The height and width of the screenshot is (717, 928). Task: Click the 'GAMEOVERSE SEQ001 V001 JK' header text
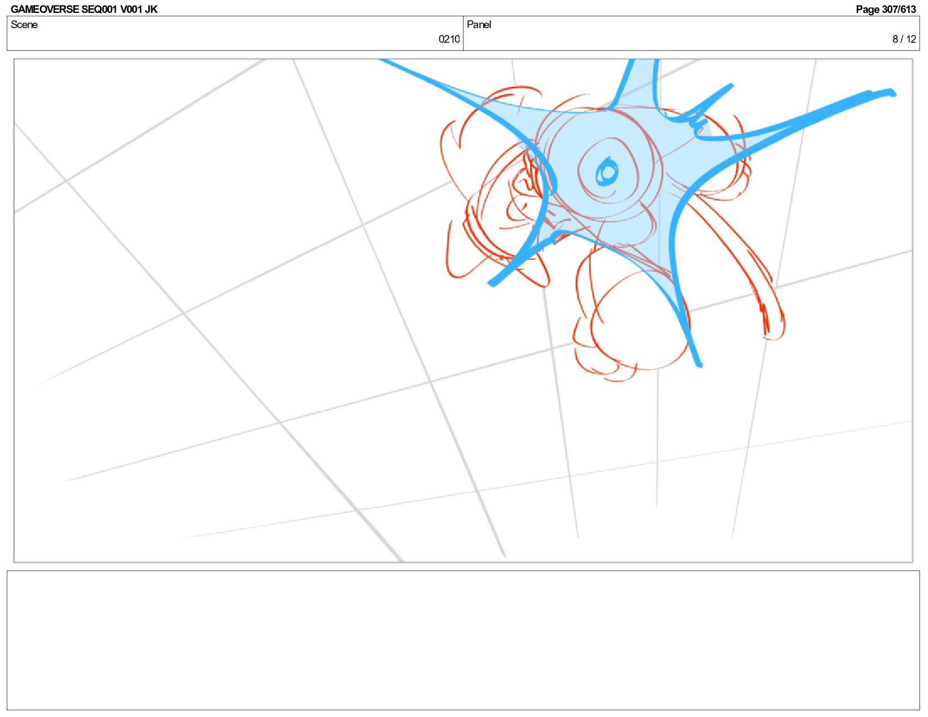click(84, 9)
